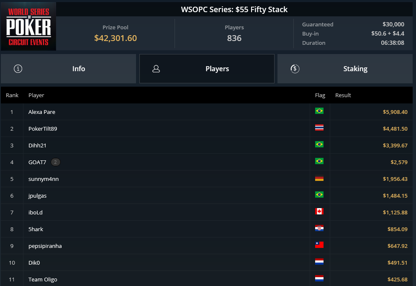Click the Team Oligo player row

(x=207, y=279)
